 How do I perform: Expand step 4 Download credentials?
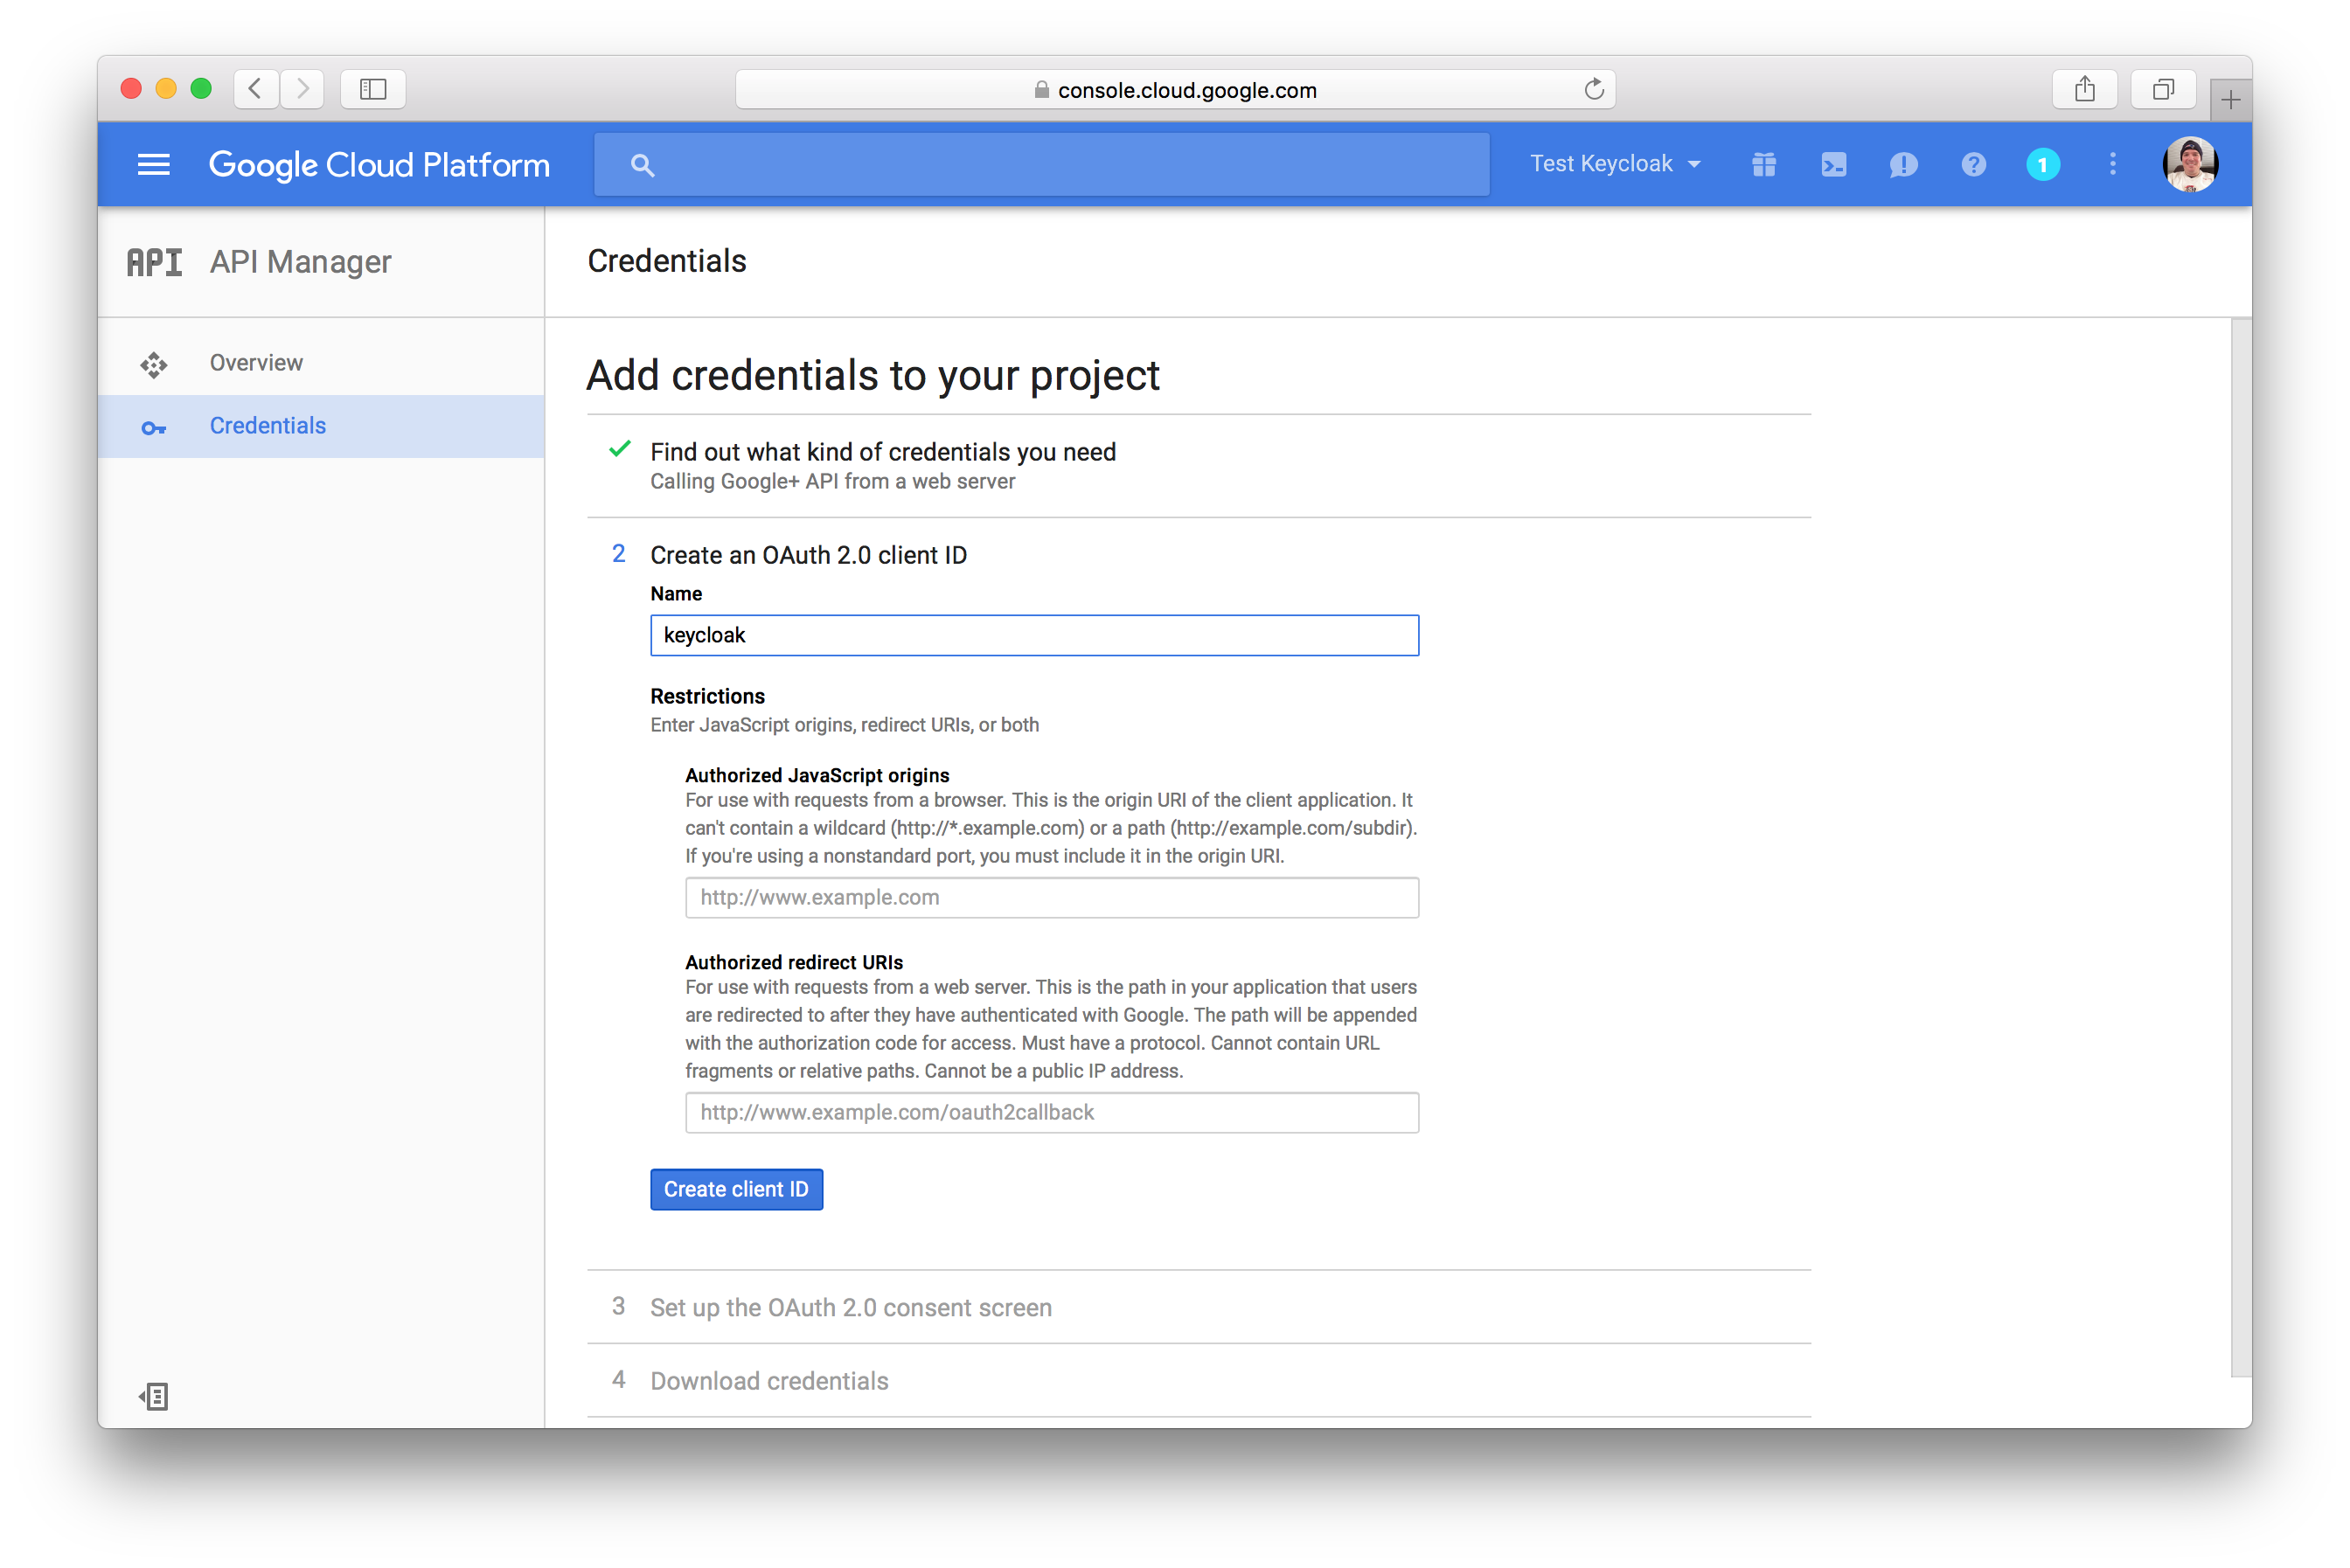tap(768, 1380)
